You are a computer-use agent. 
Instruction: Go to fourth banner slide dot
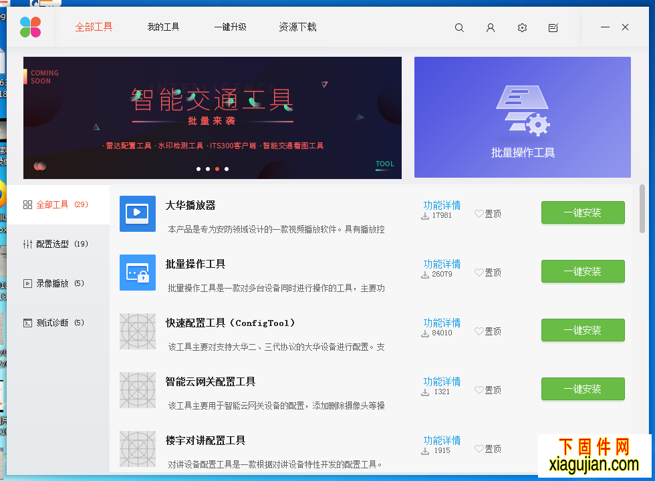coord(227,169)
